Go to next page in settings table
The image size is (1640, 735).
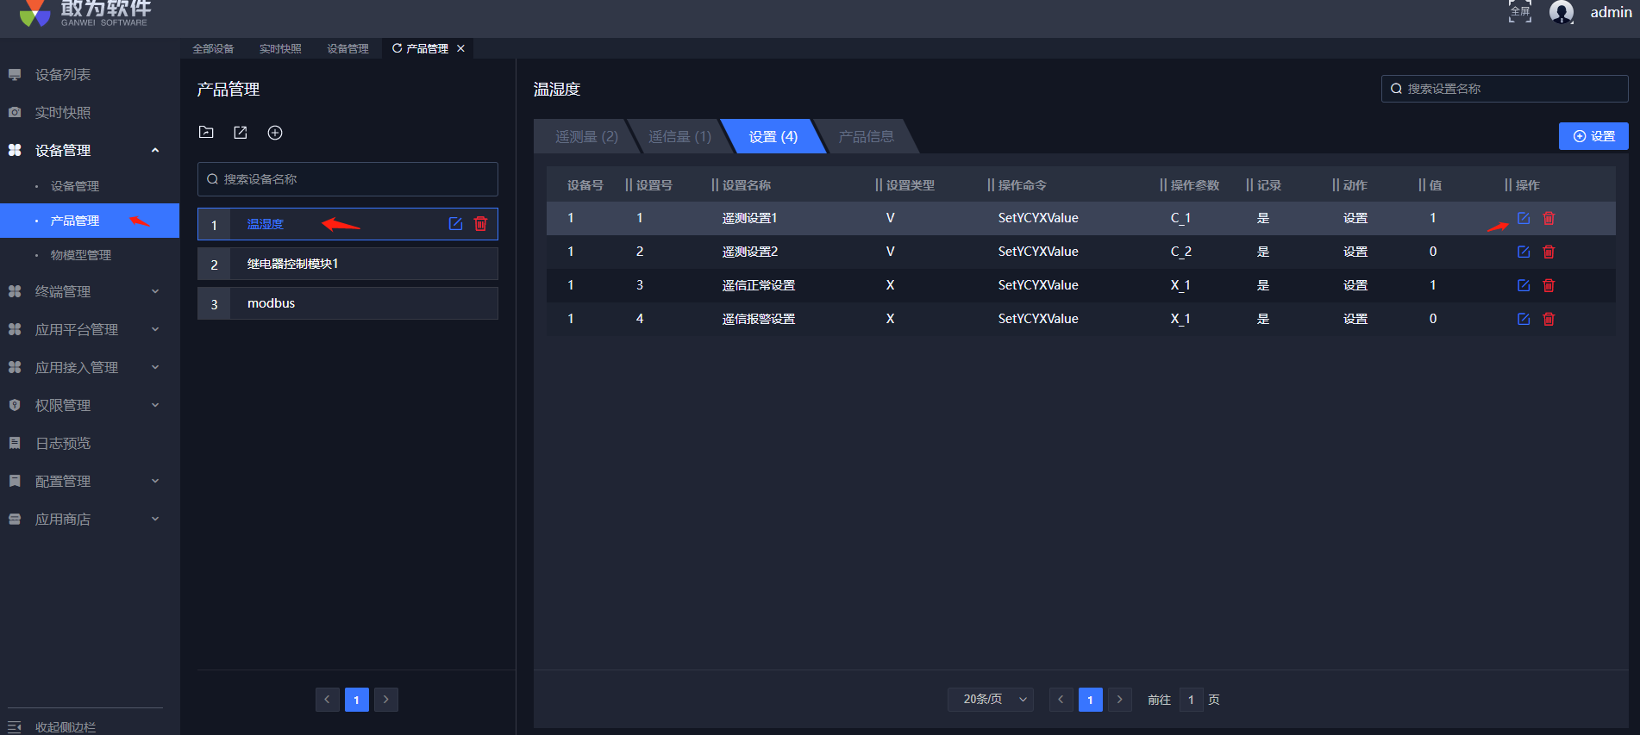click(1120, 700)
